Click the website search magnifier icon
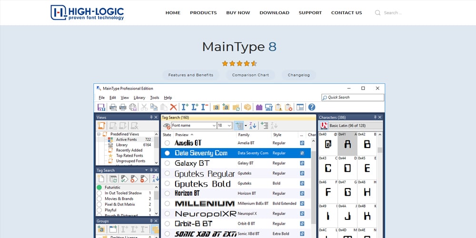This screenshot has height=238, width=476. click(x=377, y=13)
